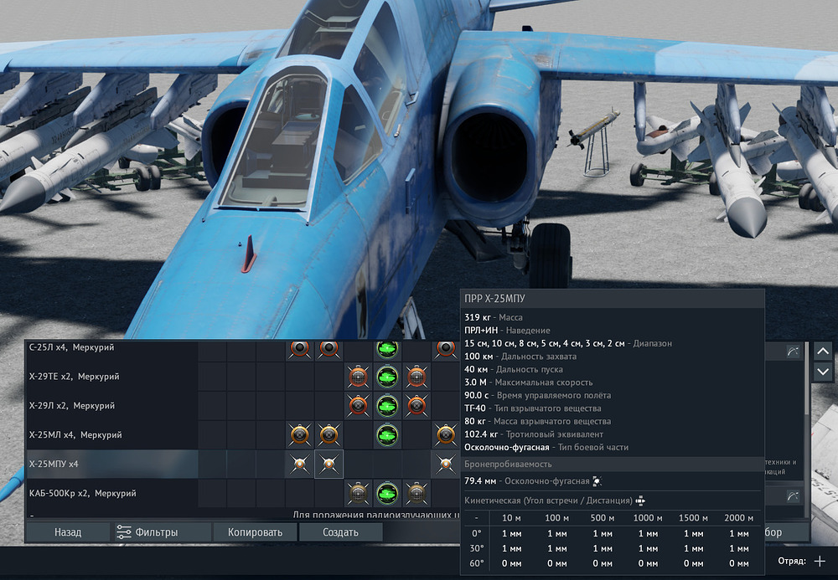Click lower ballistic trajectory icon in right panel
This screenshot has height=580, width=838.
[x=793, y=497]
